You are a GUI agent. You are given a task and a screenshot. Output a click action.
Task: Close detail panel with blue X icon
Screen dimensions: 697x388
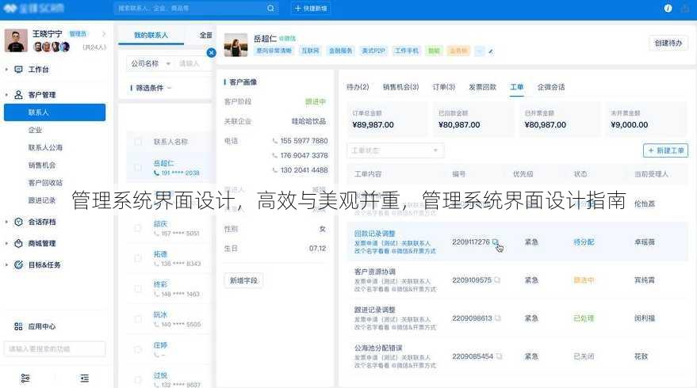coord(211,52)
